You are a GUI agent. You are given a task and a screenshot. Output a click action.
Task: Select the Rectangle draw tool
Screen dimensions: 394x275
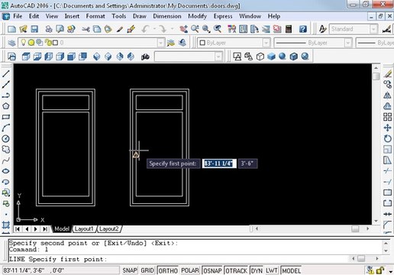pyautogui.click(x=6, y=117)
